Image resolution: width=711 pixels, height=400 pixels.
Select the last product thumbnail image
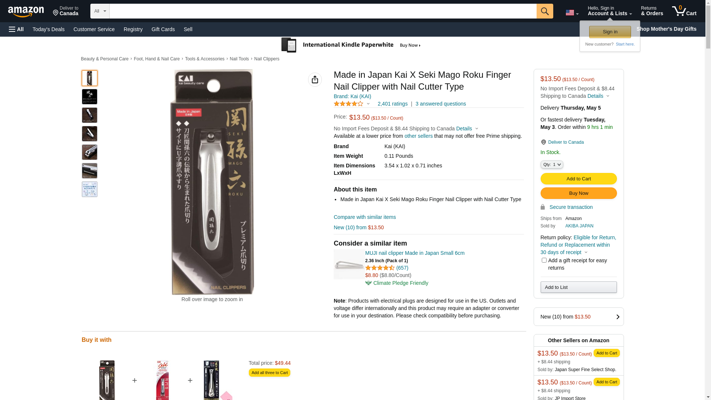tap(90, 189)
